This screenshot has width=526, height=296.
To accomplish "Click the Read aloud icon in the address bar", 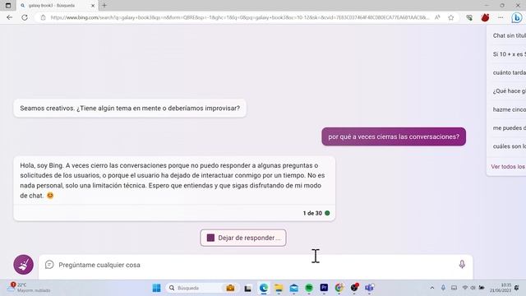I will (x=437, y=17).
